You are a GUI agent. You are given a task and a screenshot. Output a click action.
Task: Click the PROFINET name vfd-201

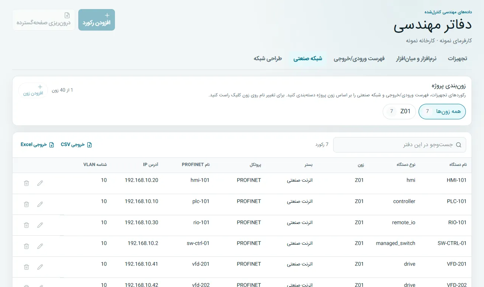point(201,264)
